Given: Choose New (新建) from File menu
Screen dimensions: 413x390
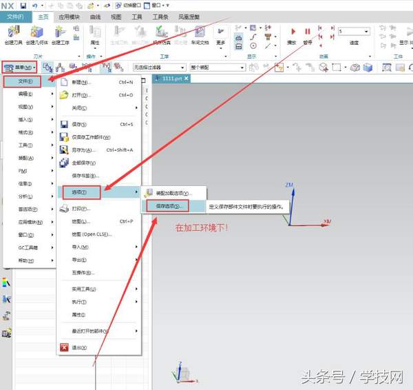Looking at the screenshot, I should (x=98, y=82).
